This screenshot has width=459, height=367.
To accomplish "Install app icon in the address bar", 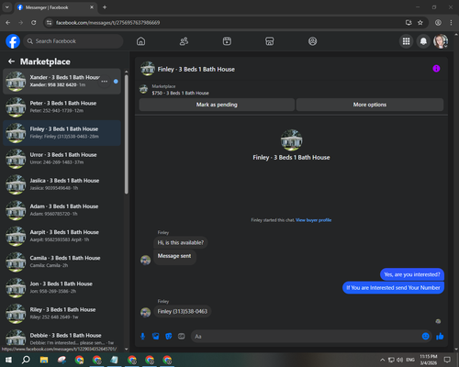I will click(409, 23).
